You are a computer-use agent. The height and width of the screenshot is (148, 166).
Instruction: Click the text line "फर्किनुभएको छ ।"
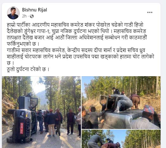tap(23, 44)
